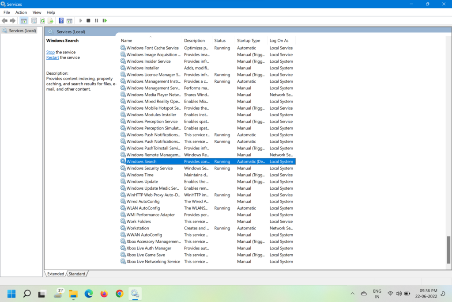The height and width of the screenshot is (302, 452).
Task: Open the Action menu
Action: point(21,12)
